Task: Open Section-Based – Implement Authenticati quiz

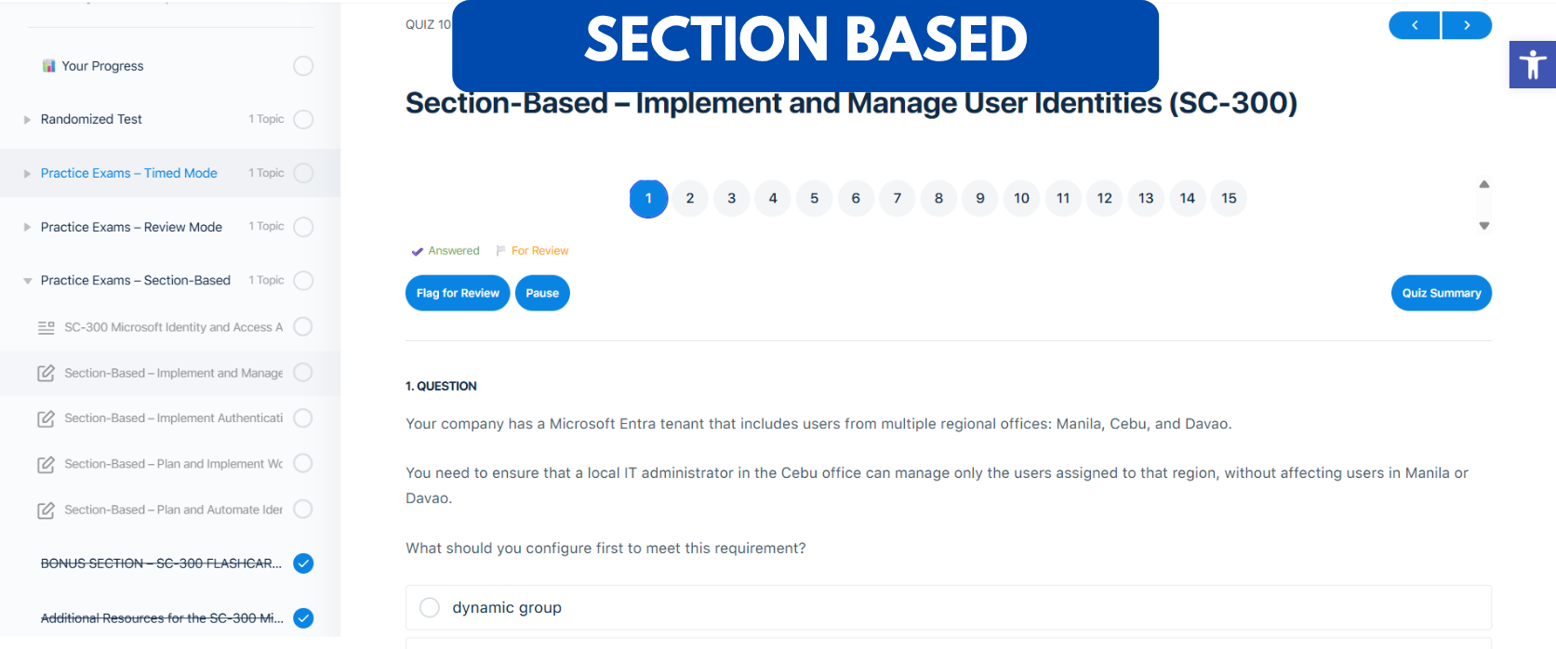Action: tap(174, 418)
